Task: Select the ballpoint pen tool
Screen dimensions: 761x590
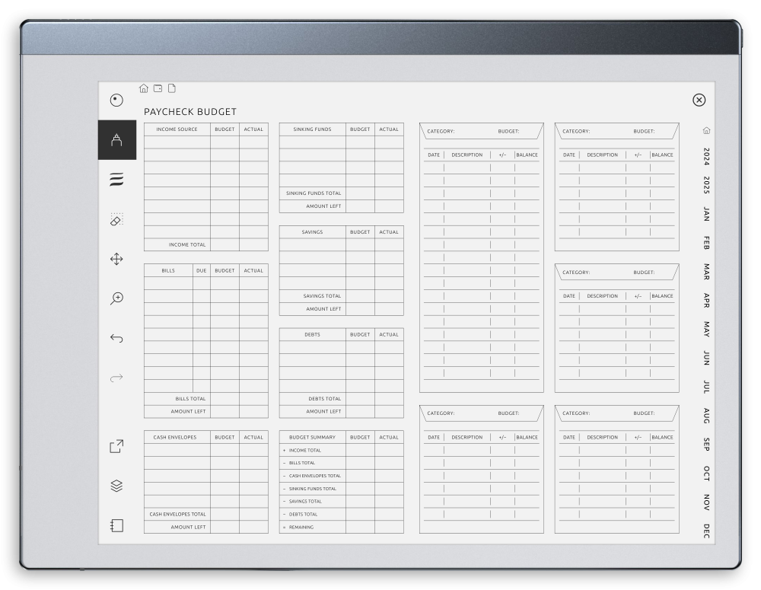Action: point(116,141)
